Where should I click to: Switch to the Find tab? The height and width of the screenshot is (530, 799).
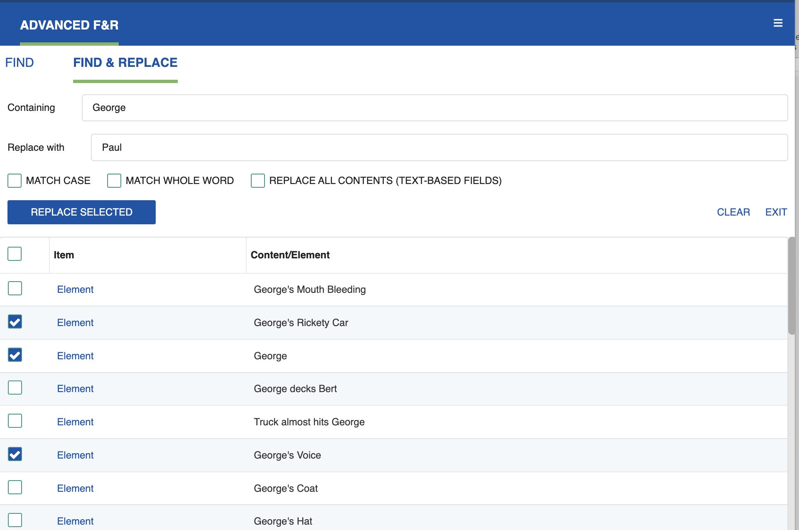20,63
